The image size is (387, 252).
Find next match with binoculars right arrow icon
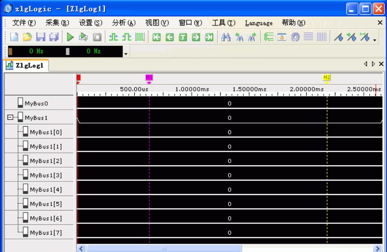[x=252, y=37]
